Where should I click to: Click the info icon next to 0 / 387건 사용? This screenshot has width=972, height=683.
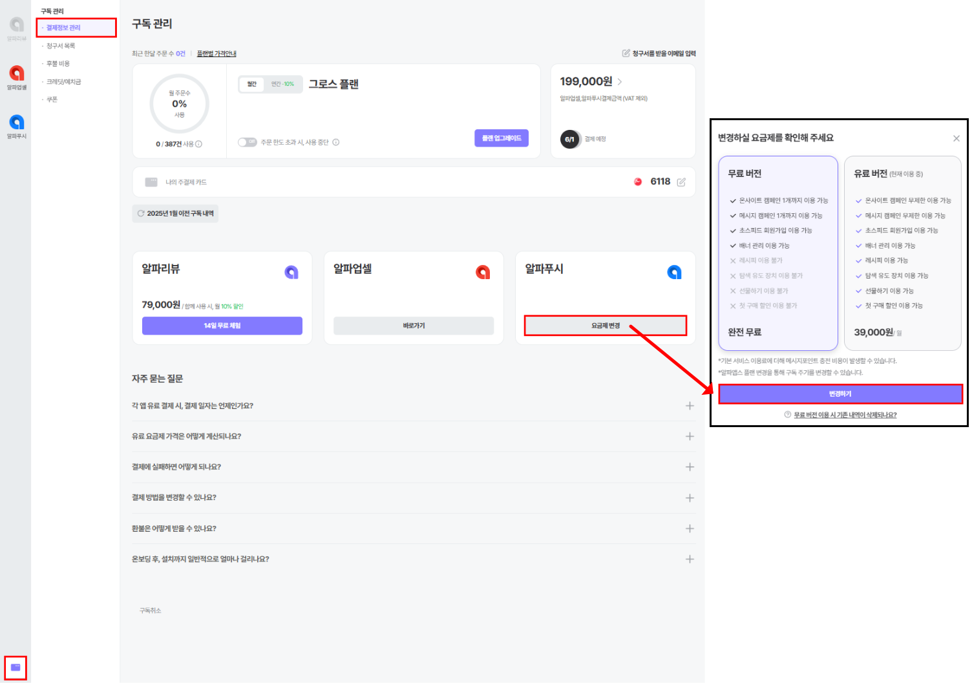tap(199, 144)
